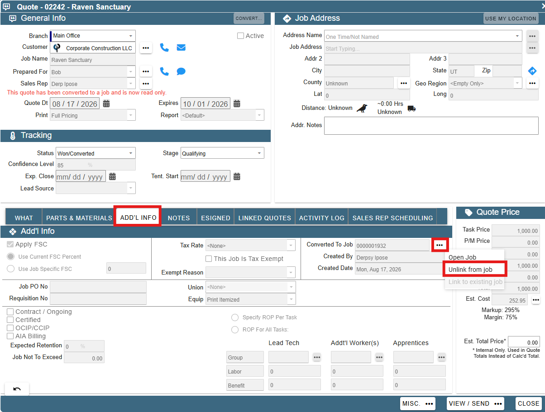Click the blue directions icon by Zip

pyautogui.click(x=532, y=71)
